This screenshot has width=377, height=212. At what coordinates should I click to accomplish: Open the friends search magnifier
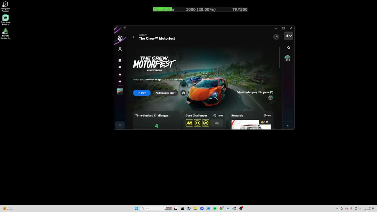click(x=289, y=48)
